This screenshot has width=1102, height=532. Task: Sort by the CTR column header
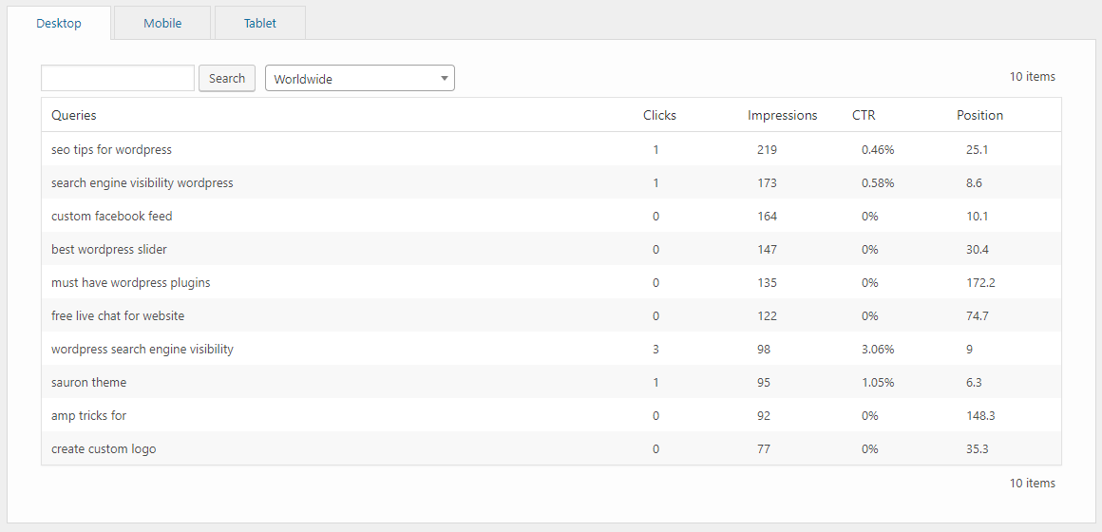864,115
